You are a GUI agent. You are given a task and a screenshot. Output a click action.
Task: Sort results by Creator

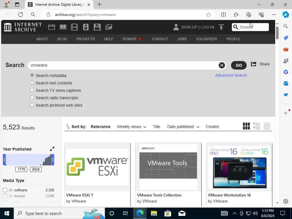[x=212, y=127]
